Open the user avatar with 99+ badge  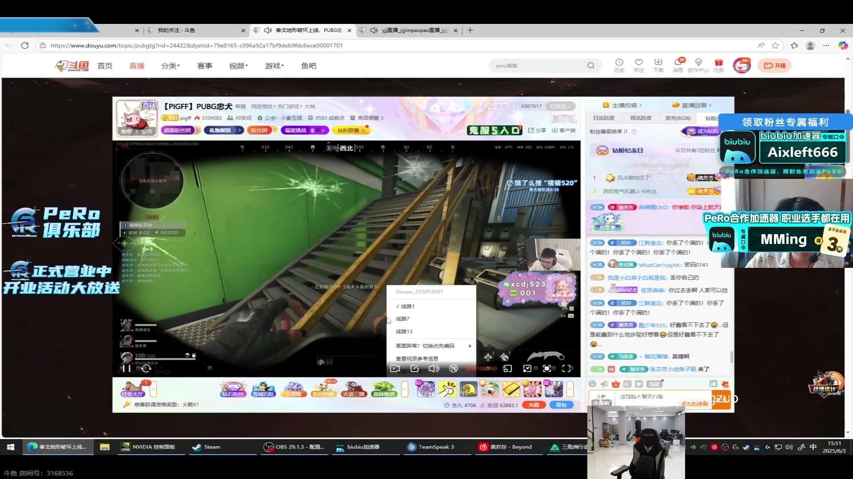[x=741, y=66]
